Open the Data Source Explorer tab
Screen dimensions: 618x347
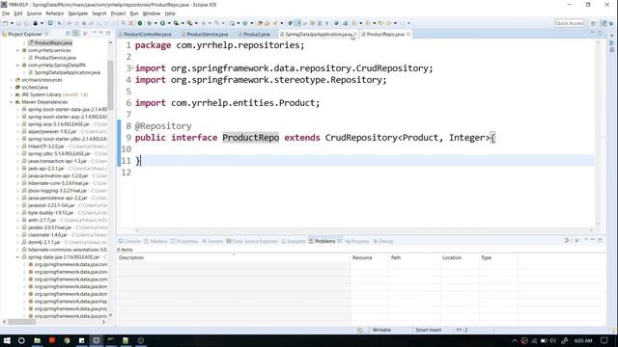(x=252, y=241)
